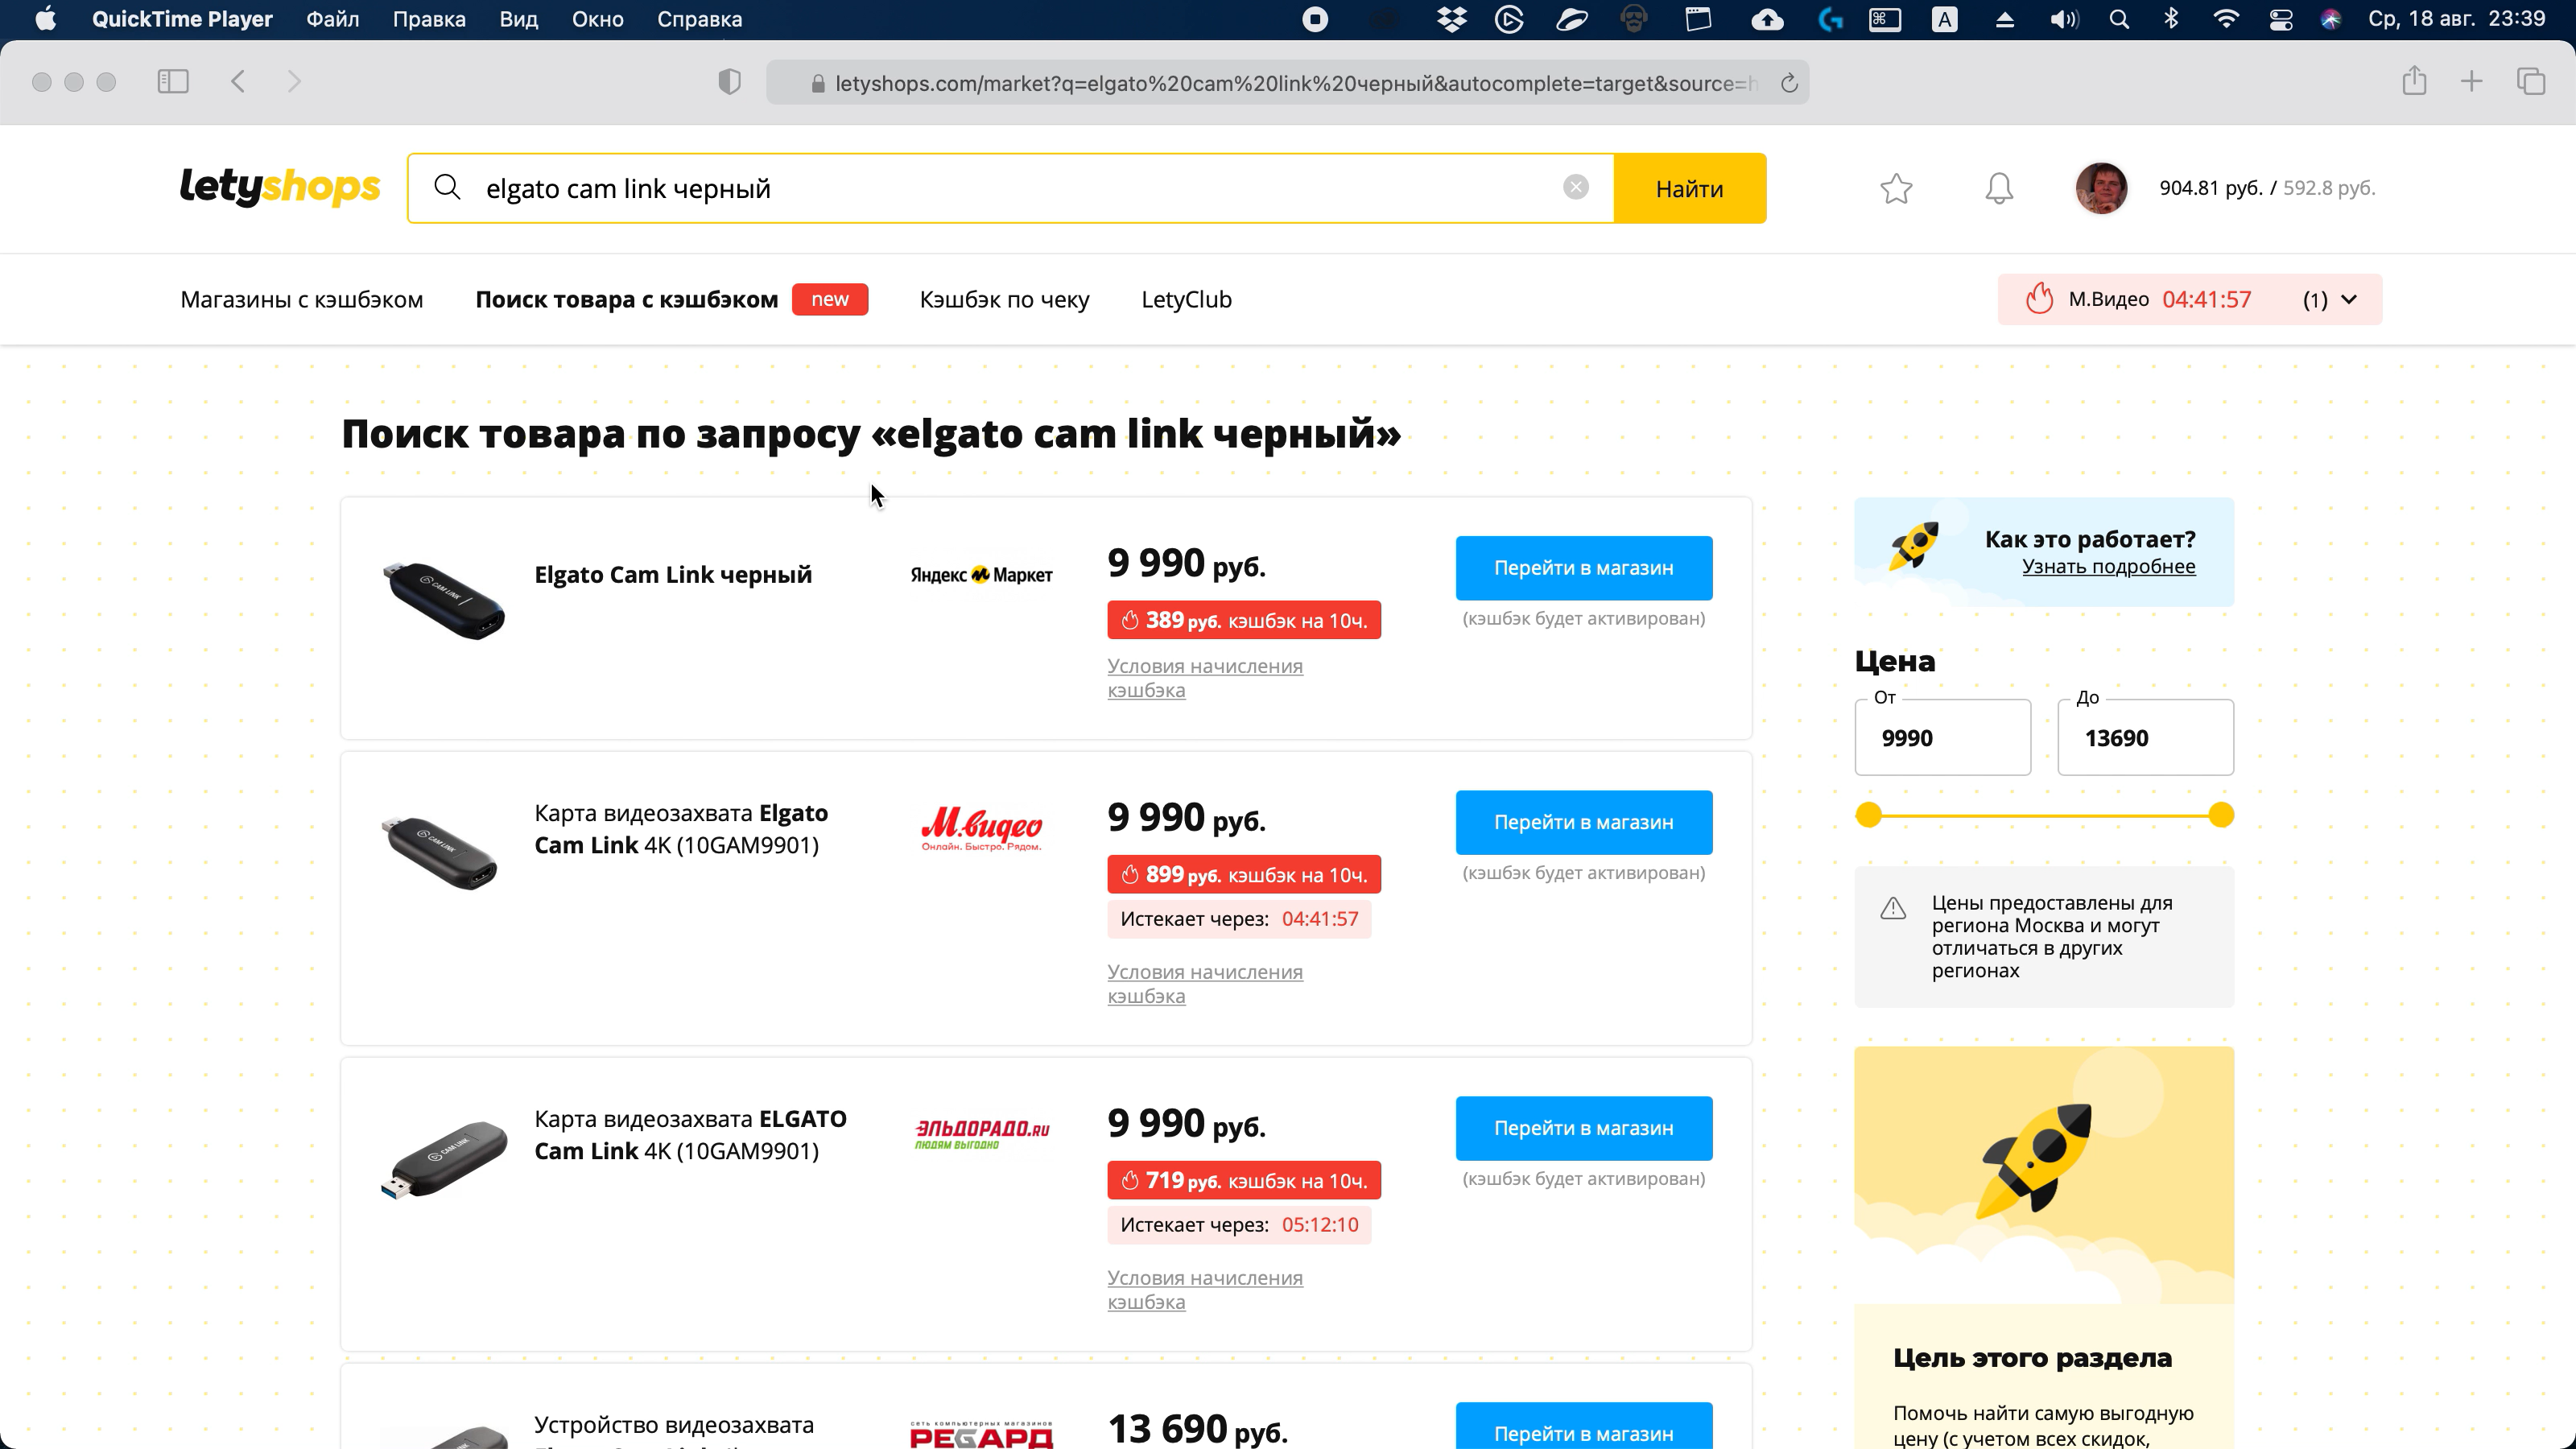Viewport: 2576px width, 1449px height.
Task: Click the М.Видео store logo
Action: pos(981,829)
